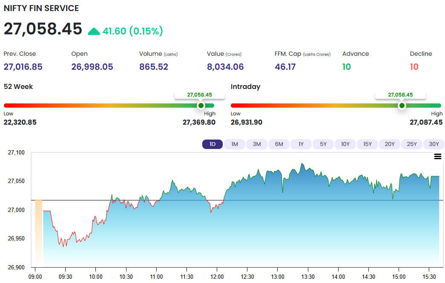Viewport: 445px width, 283px height.
Task: Click the Intraday low value 26,931.90
Action: point(247,122)
